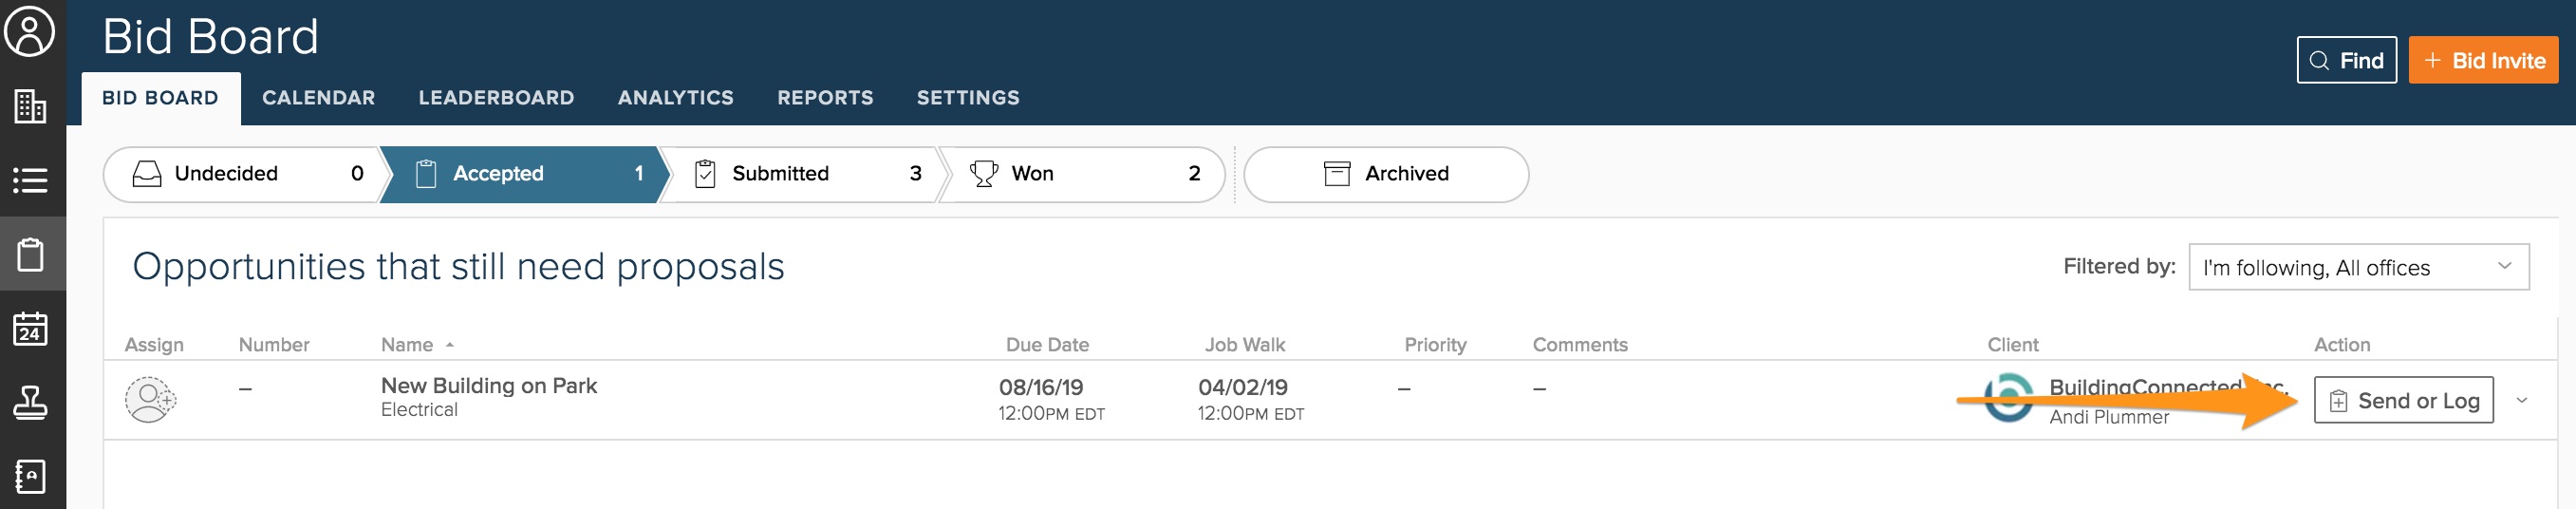Click the Send or Log button
This screenshot has width=2576, height=509.
click(2403, 400)
